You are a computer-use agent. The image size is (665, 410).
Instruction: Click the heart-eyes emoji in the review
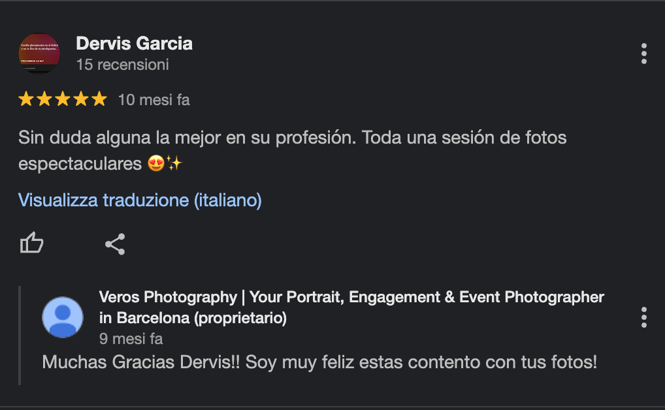click(x=156, y=163)
